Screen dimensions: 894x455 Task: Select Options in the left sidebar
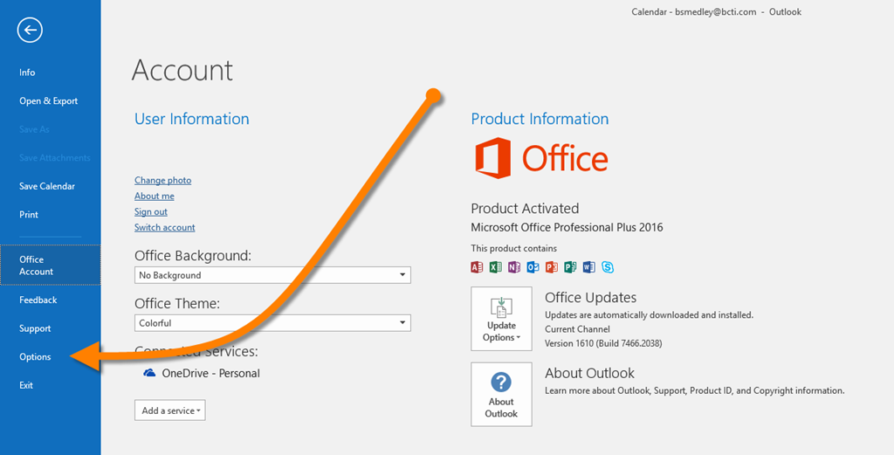click(x=36, y=357)
